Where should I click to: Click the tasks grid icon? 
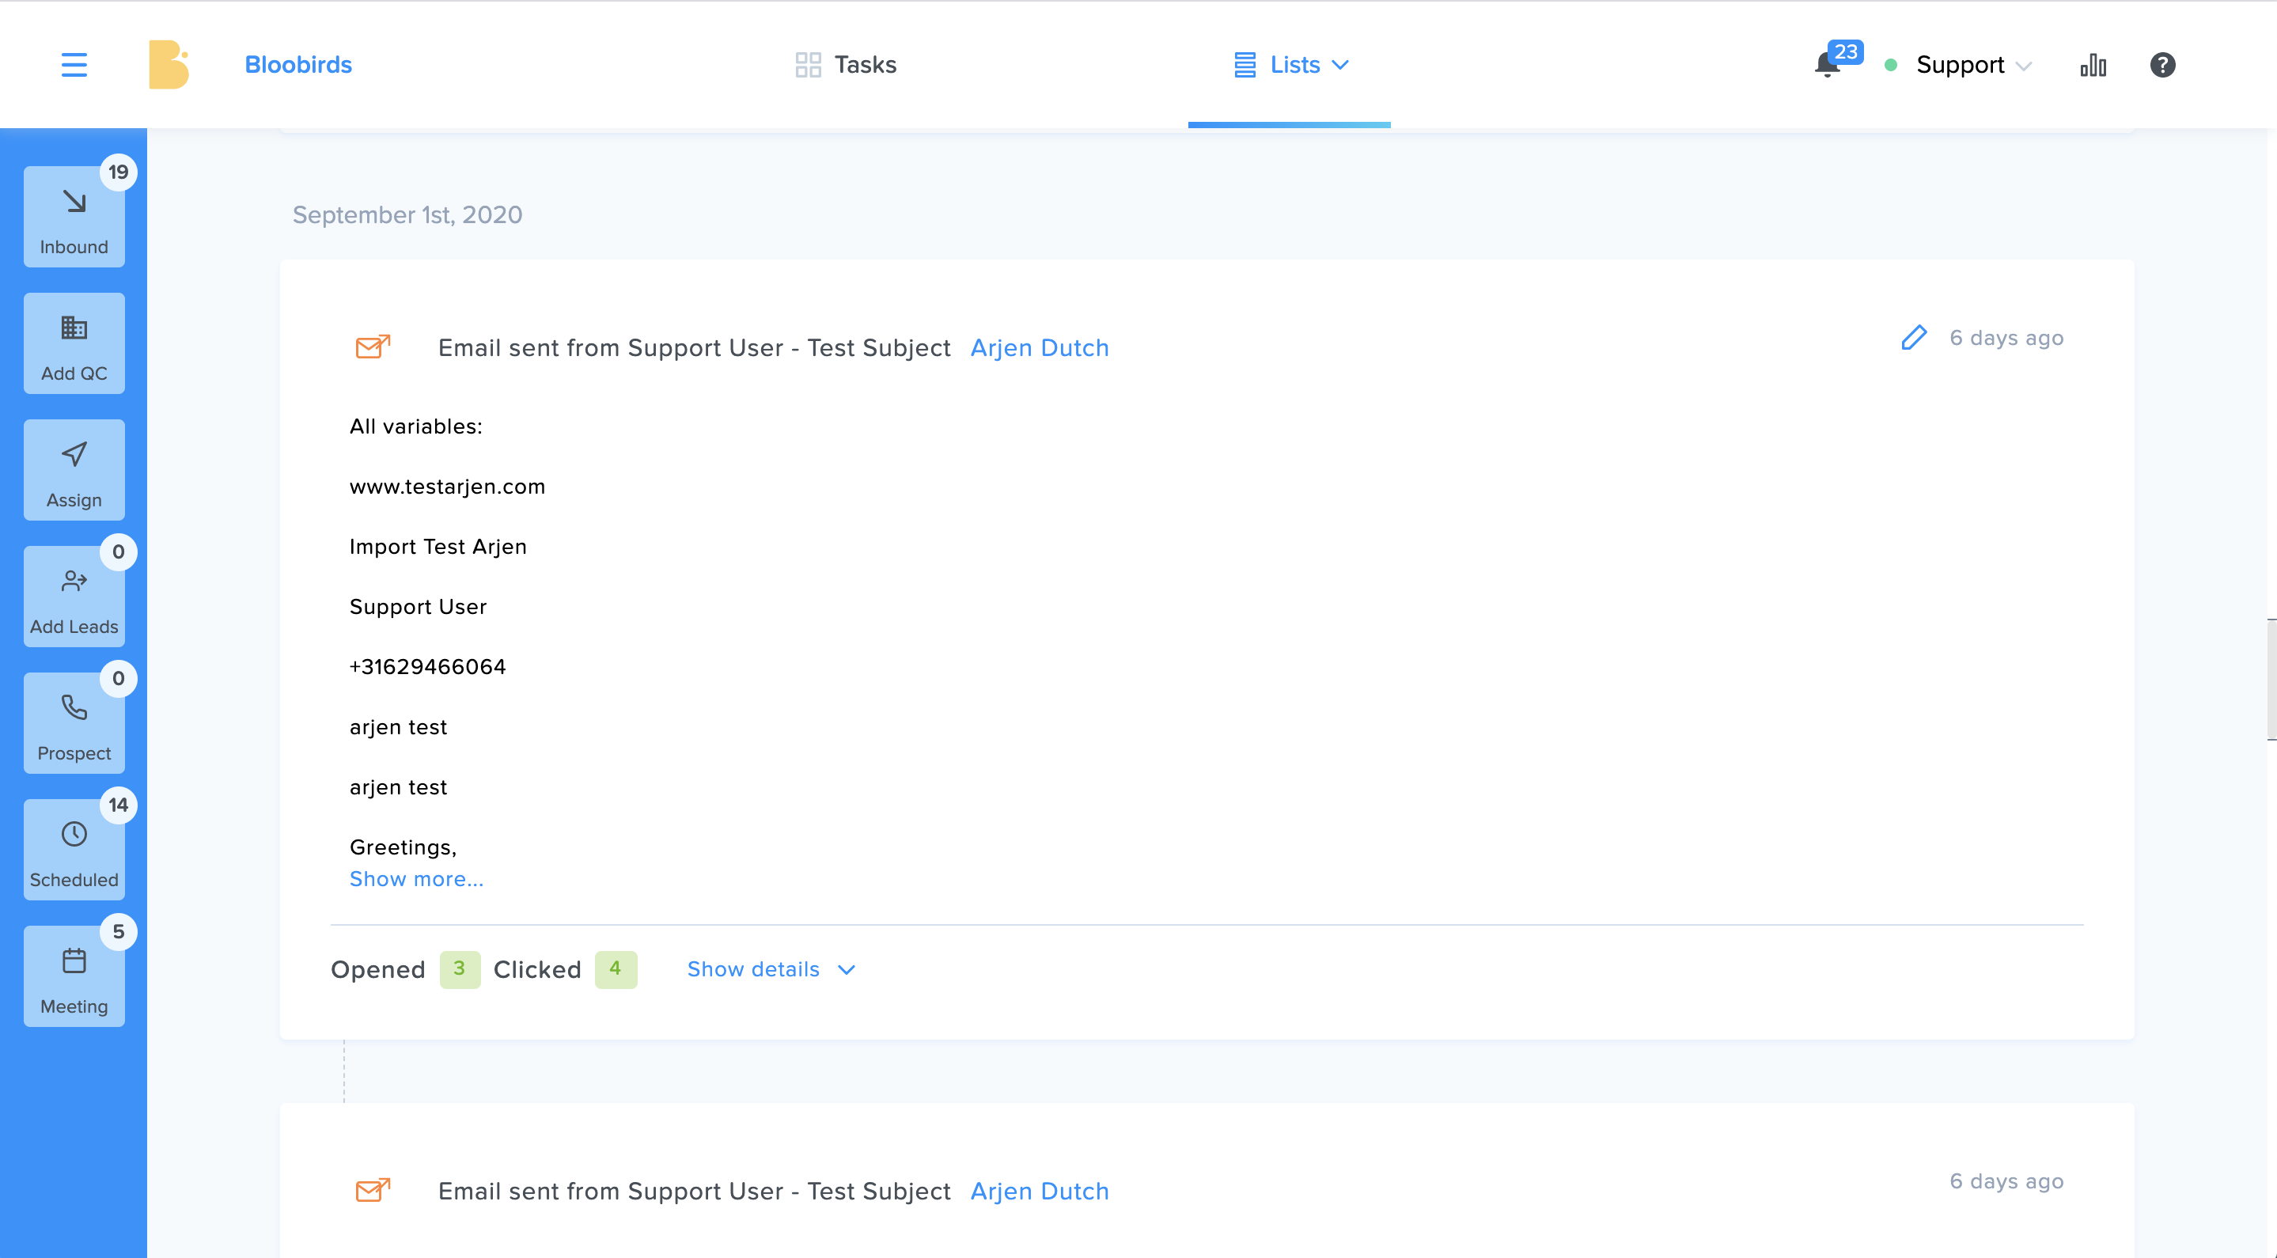(x=808, y=65)
